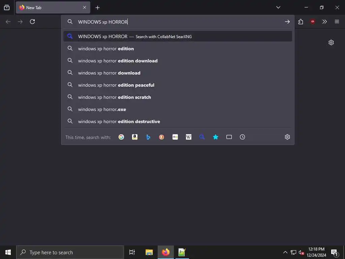Open uBlock Origin extension icon
Viewport: 345px width, 259px height.
[x=313, y=22]
